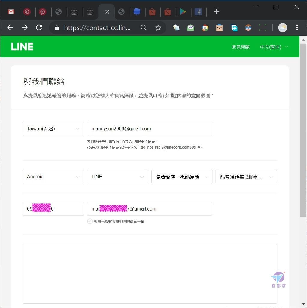Viewport: 307px width, 308px height.
Task: Switch to the blue chat bubble tab
Action: pyautogui.click(x=137, y=12)
